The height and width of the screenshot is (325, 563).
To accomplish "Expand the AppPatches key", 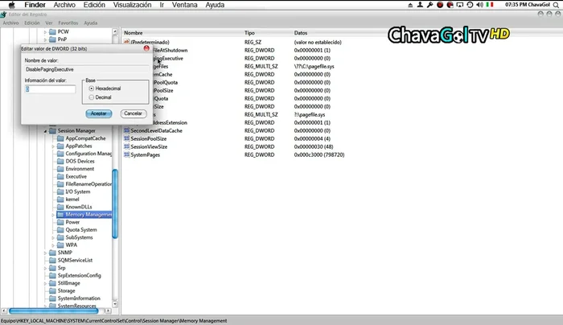I will (x=53, y=146).
